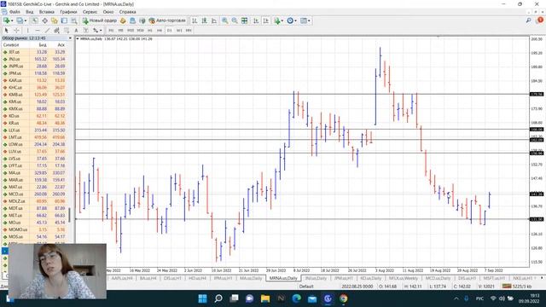The image size is (546, 307).
Task: Open Microsoft Edge from the taskbar
Action: pyautogui.click(x=297, y=298)
